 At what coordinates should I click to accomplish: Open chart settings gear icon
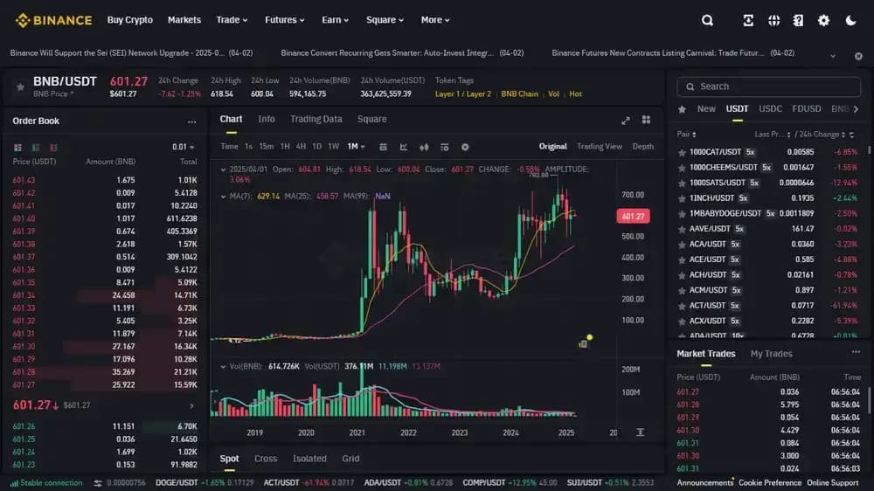coord(465,147)
